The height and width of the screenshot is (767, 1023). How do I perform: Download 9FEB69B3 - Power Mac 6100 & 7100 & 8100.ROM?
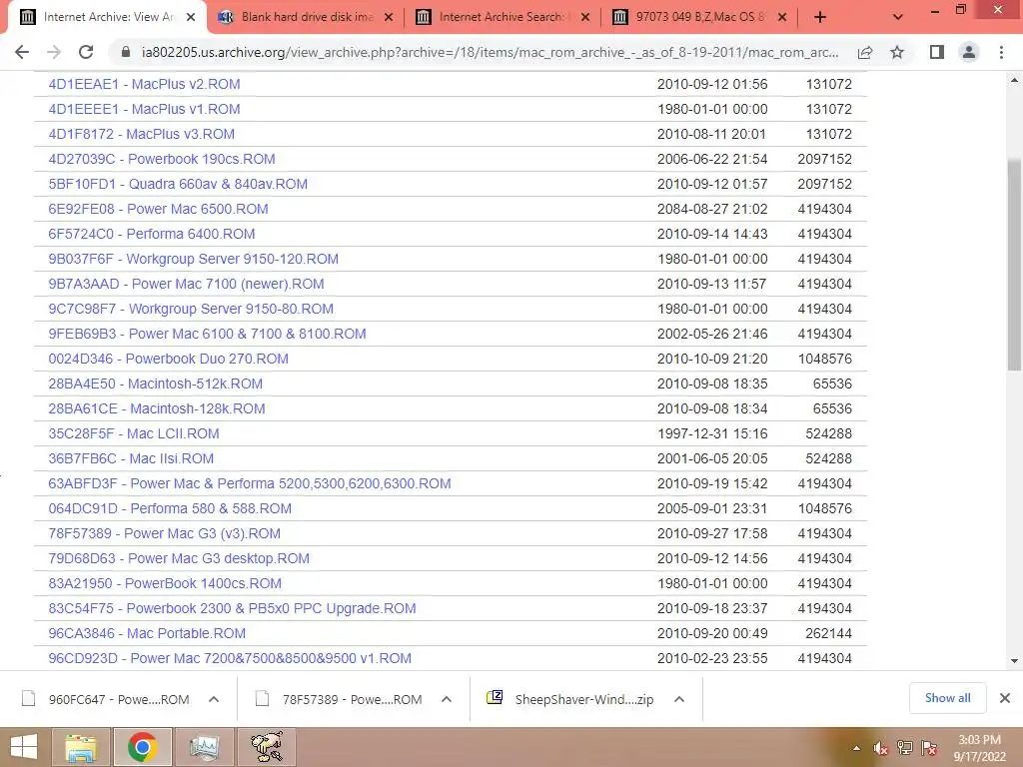pos(207,334)
